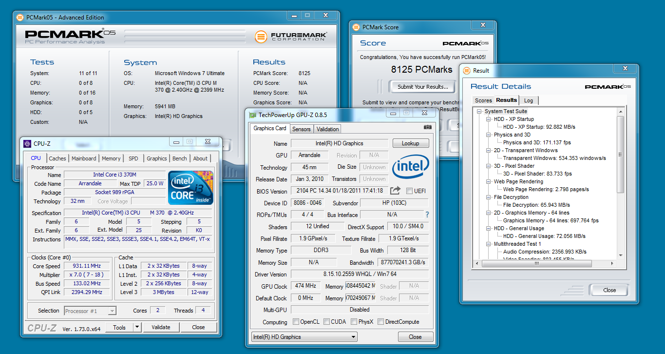Collapse the Multithreaded Test 1 node
Image resolution: width=665 pixels, height=354 pixels.
(489, 244)
